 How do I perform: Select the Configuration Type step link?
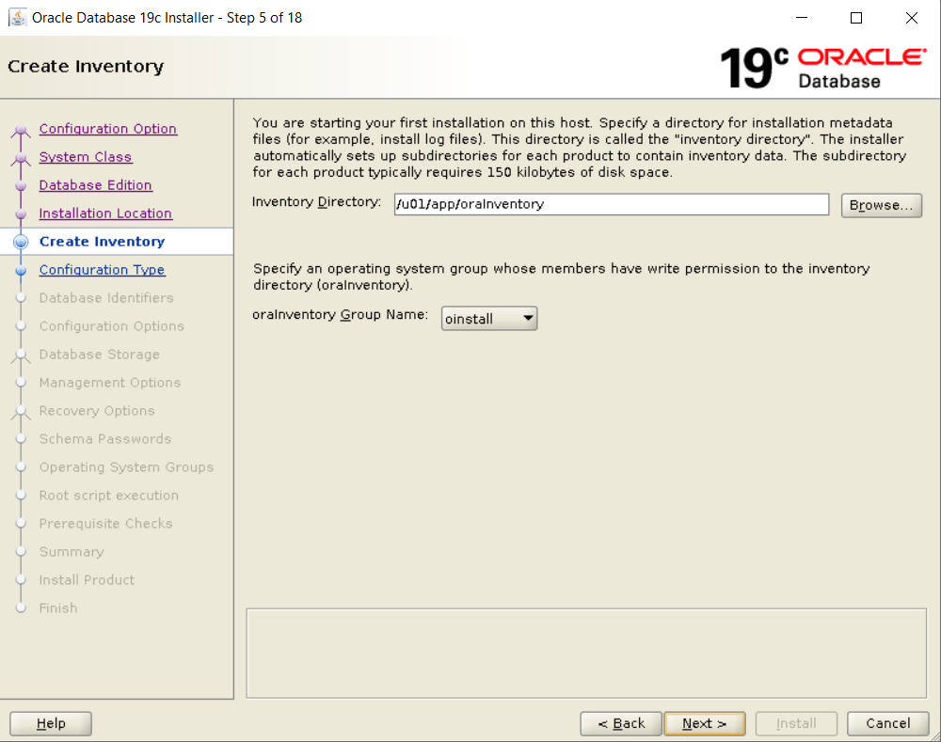[x=102, y=270]
